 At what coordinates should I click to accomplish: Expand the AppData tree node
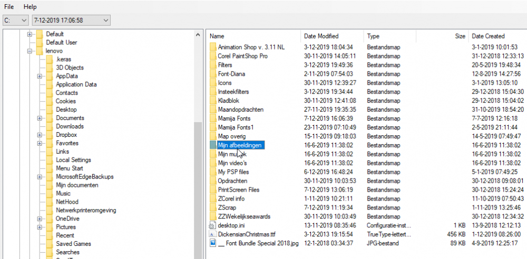click(x=40, y=76)
